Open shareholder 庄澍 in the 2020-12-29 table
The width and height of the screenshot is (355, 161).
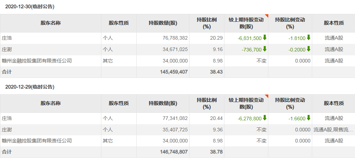tap(7, 129)
